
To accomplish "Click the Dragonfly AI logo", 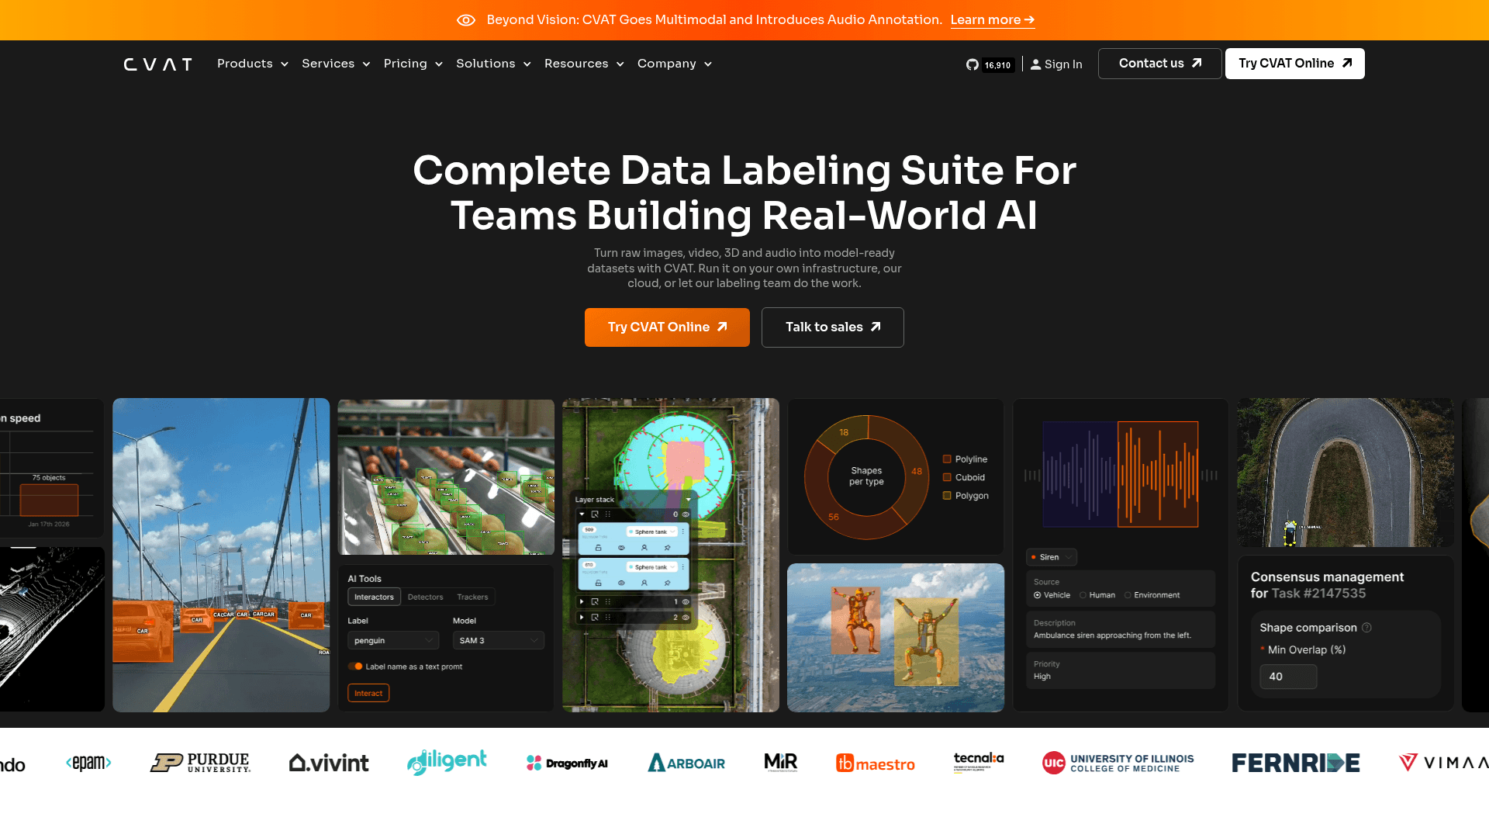I will pyautogui.click(x=567, y=764).
